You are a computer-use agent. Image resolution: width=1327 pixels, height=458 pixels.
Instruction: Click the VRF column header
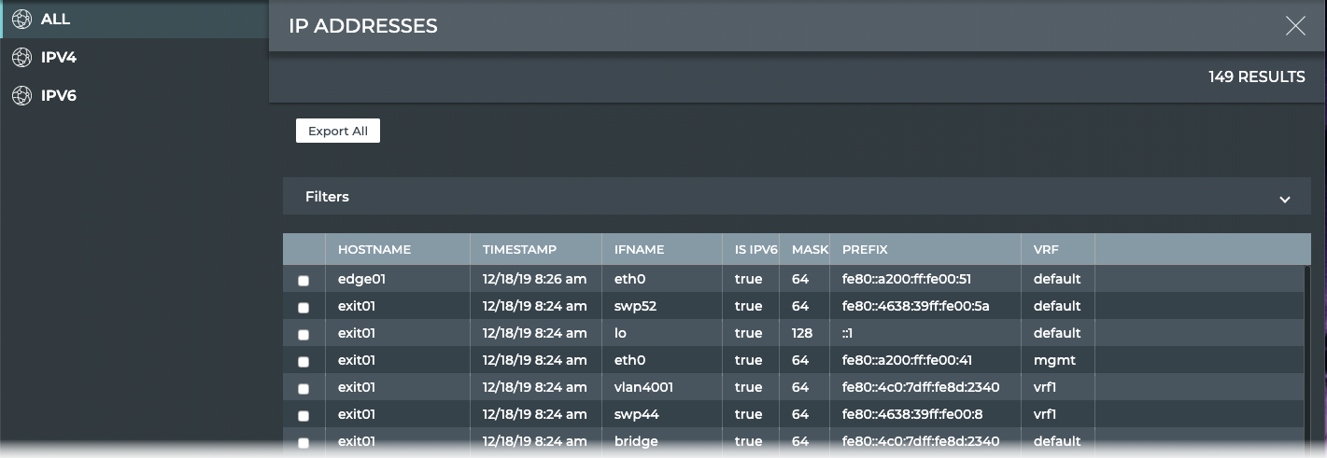pos(1046,250)
